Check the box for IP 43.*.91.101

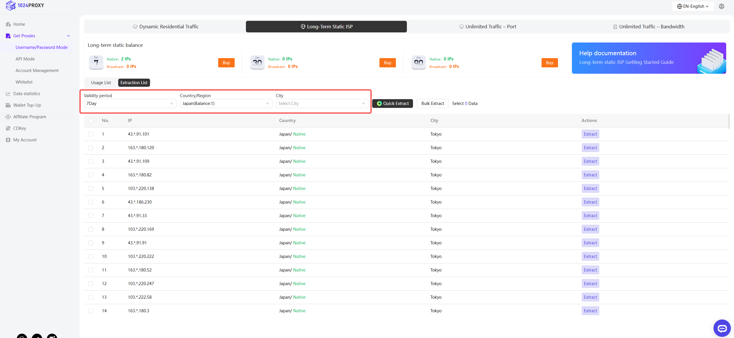91,134
